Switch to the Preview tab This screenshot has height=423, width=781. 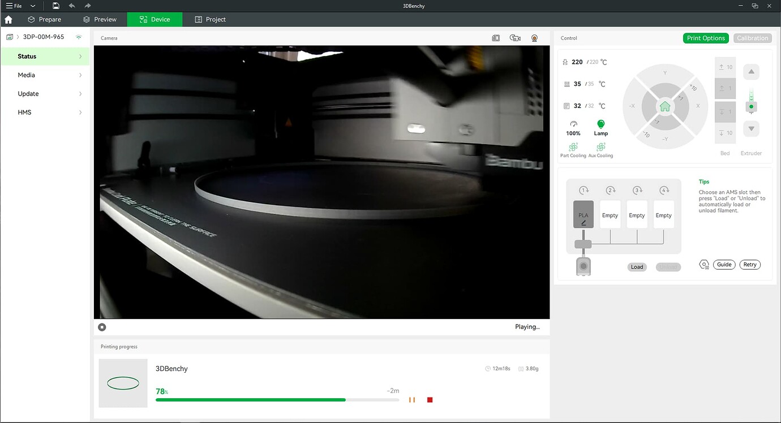point(100,19)
